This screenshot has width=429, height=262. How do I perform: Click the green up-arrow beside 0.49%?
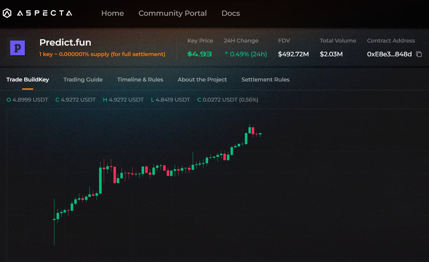coord(226,54)
